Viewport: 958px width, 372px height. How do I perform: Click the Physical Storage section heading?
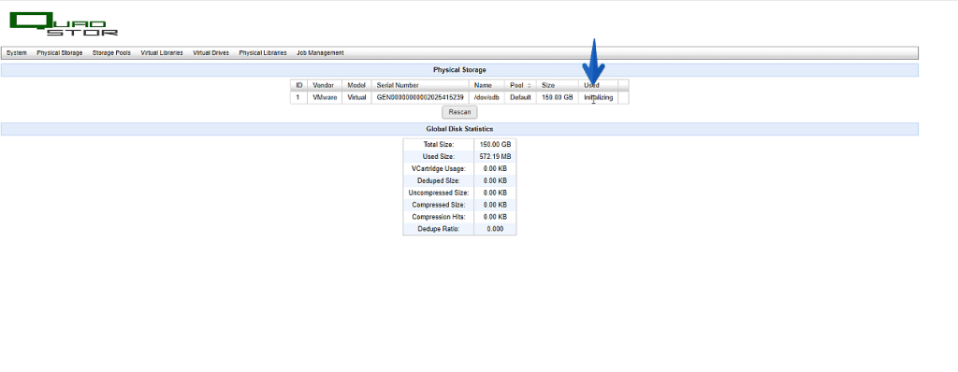(x=459, y=70)
